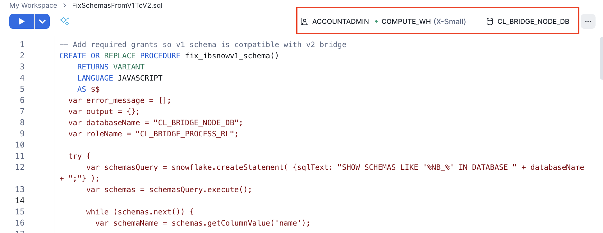Click the highlighted line number 14
The height and width of the screenshot is (233, 603).
click(20, 200)
